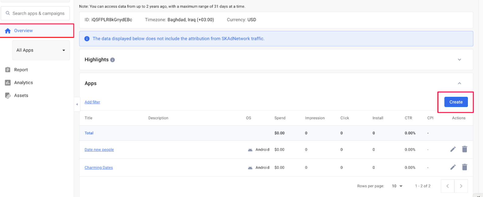Screen dimensions: 483x197
Task: Click the search magnifier icon
Action: (8, 13)
